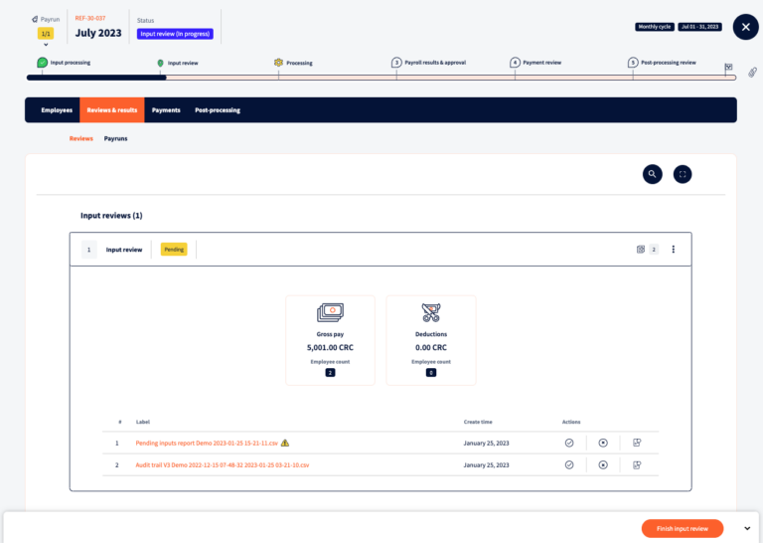This screenshot has height=543, width=763.
Task: Approve the Pending inputs report file
Action: [x=569, y=443]
